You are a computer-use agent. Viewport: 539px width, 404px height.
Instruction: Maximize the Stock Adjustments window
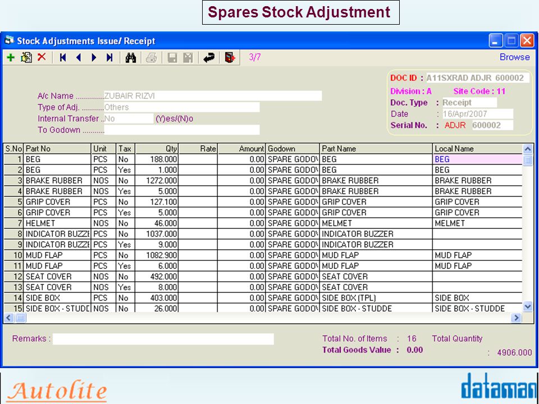coord(511,40)
